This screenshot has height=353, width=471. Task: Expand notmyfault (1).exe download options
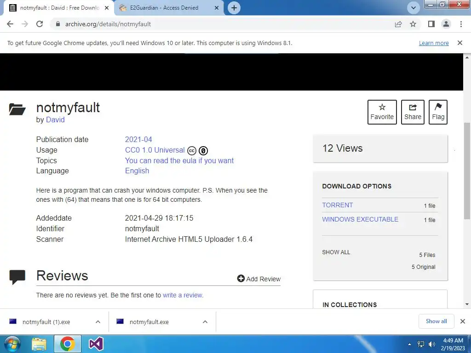click(x=98, y=322)
